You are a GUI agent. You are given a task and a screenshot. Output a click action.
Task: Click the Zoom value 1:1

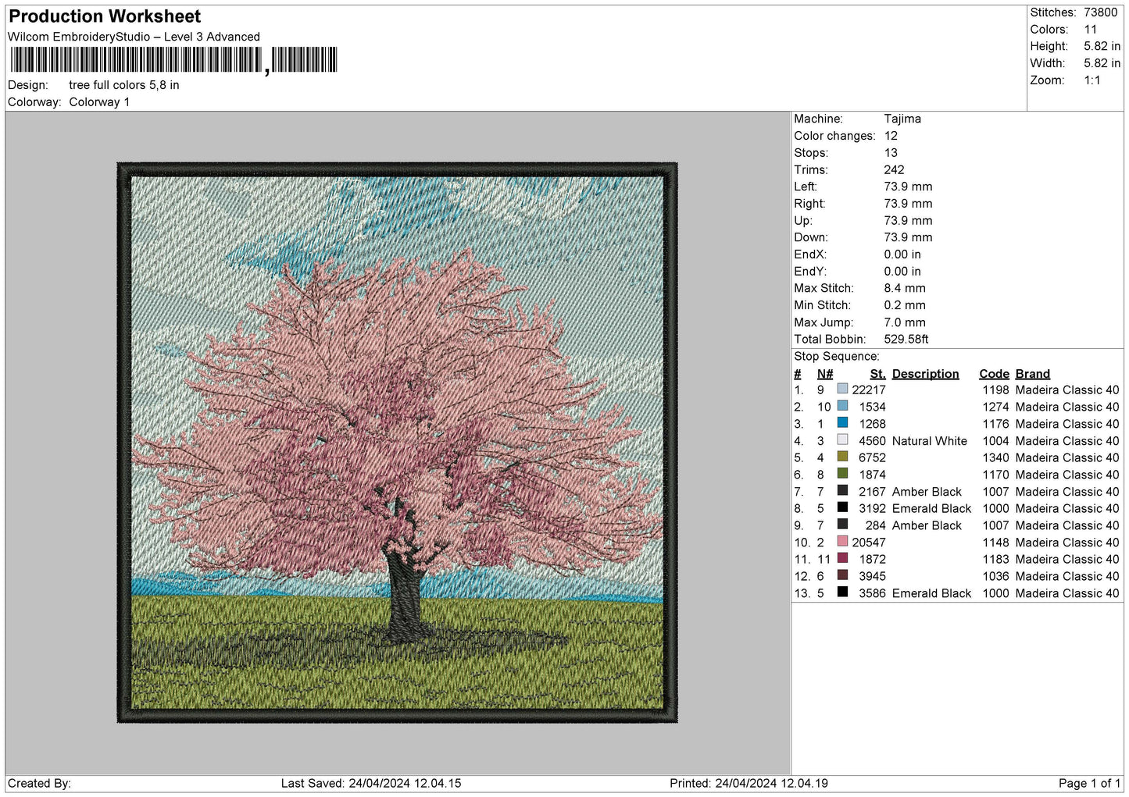coord(1092,80)
